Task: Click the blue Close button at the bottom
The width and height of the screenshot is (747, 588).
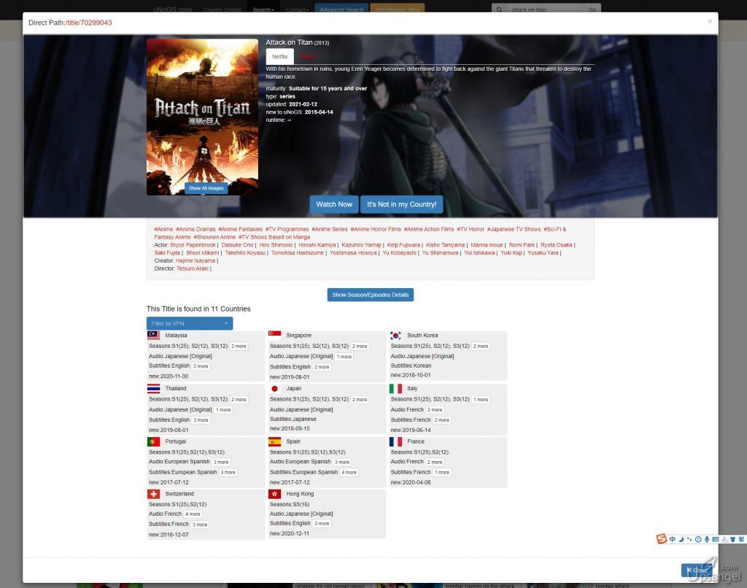Action: point(697,570)
